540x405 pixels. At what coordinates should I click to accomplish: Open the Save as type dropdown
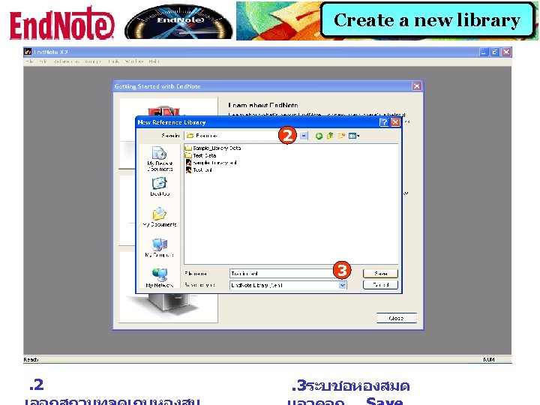[x=342, y=285]
